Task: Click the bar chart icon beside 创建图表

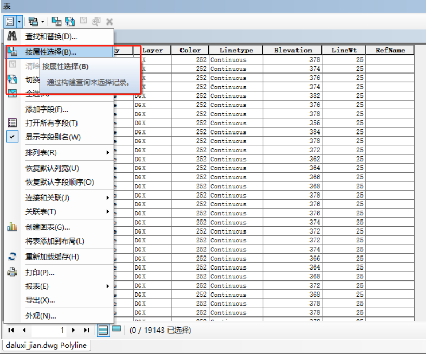Action: (12, 227)
